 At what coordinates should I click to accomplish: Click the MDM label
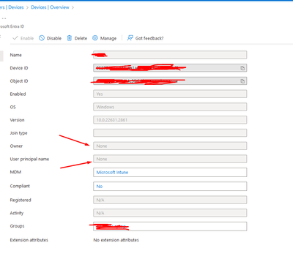tap(15, 172)
